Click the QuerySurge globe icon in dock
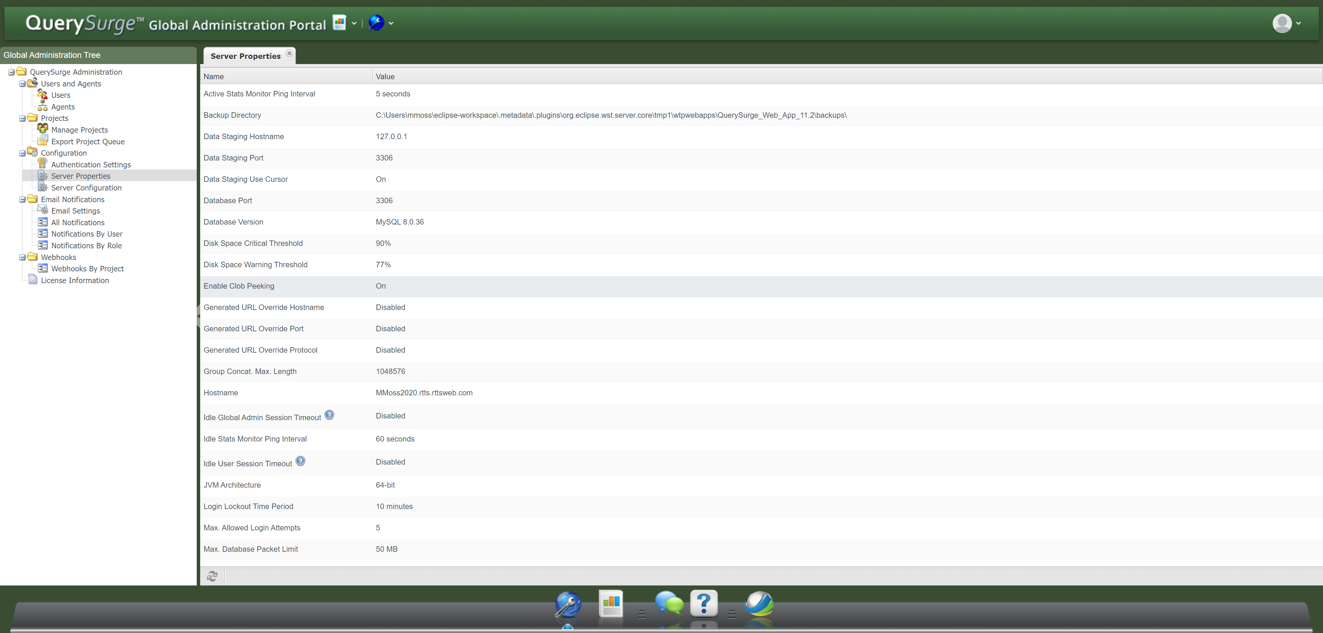This screenshot has height=633, width=1323. click(x=759, y=604)
